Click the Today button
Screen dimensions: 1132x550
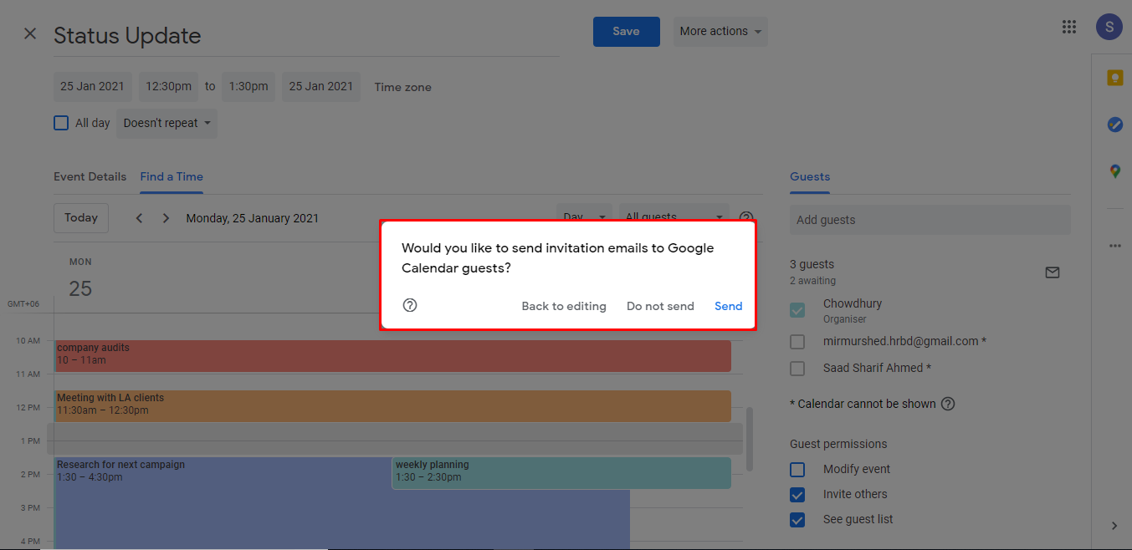click(x=81, y=218)
